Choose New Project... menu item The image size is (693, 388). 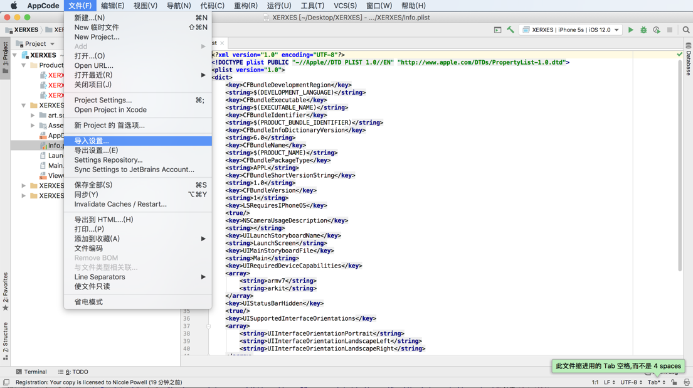point(138,36)
